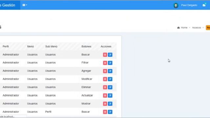Delete the Filtrar access row
The image size is (210, 118).
[x=105, y=63]
